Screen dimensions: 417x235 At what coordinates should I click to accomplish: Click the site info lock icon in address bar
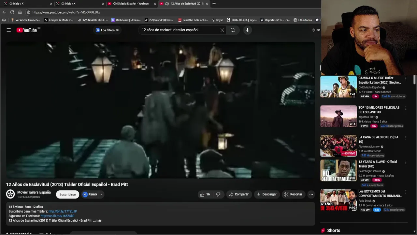29,12
